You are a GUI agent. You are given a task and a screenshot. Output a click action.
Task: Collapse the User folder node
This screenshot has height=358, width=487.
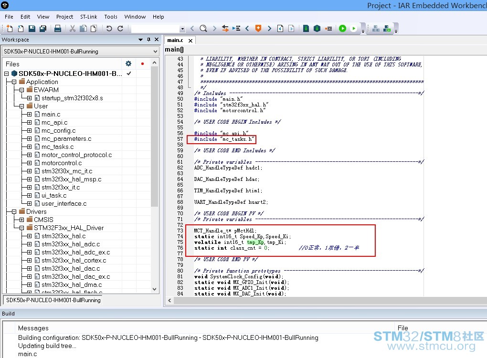[22, 106]
